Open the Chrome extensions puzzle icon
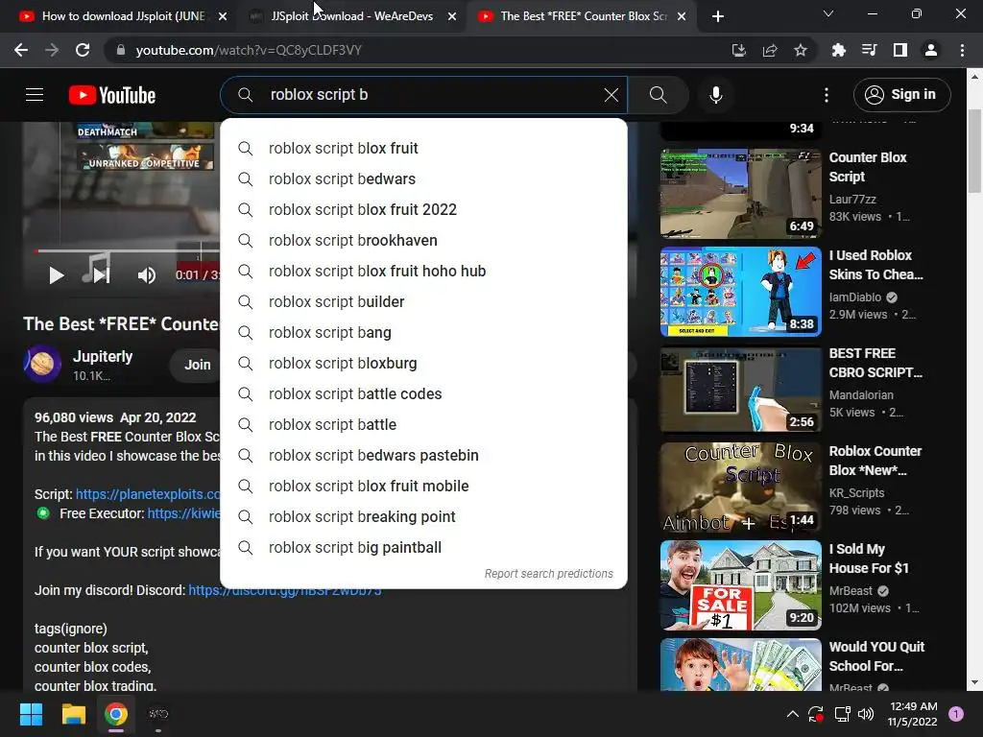 pos(838,50)
